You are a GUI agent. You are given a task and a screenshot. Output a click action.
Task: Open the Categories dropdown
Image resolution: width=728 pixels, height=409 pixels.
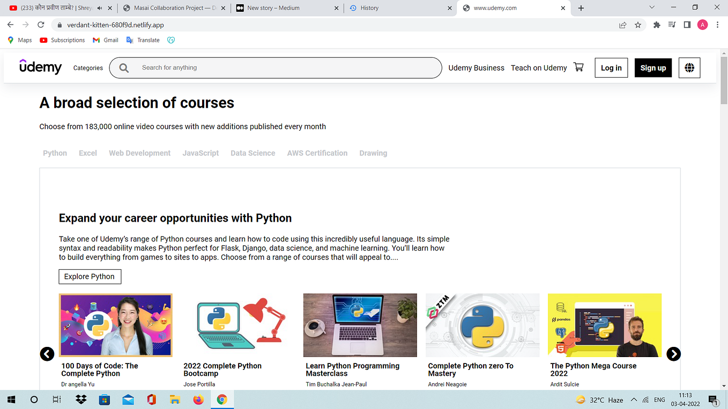(88, 68)
